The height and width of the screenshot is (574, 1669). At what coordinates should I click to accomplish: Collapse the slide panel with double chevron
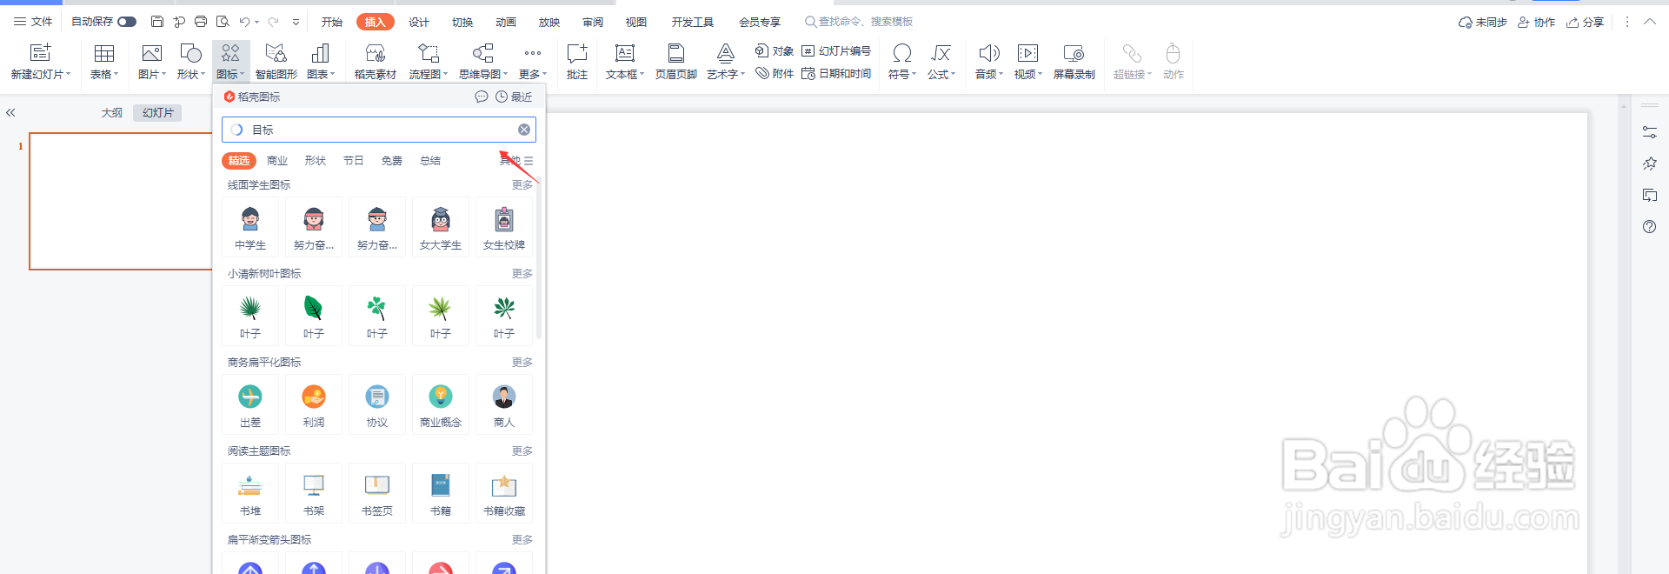click(11, 113)
